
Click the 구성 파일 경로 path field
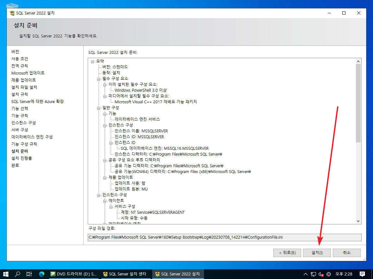click(224, 237)
